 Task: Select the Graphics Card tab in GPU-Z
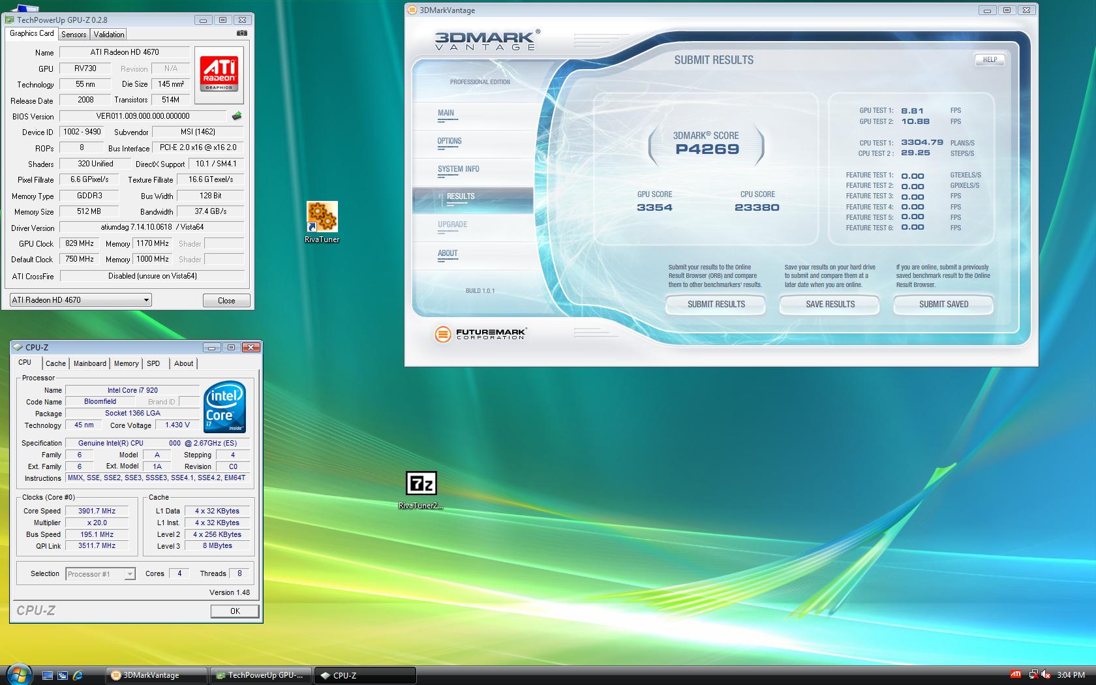tap(31, 33)
